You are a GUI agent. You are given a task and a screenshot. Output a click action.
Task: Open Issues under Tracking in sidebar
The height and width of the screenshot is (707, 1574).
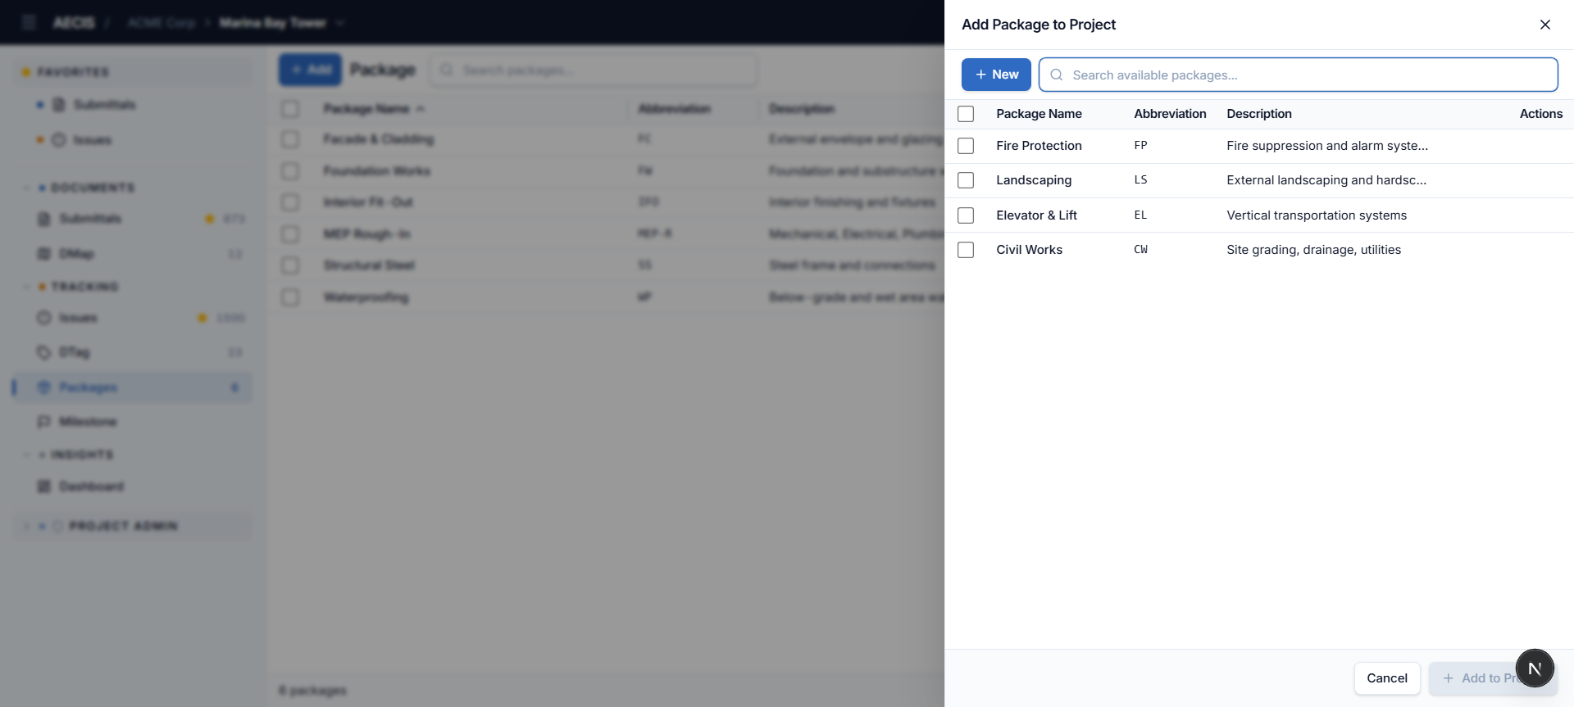(x=78, y=318)
